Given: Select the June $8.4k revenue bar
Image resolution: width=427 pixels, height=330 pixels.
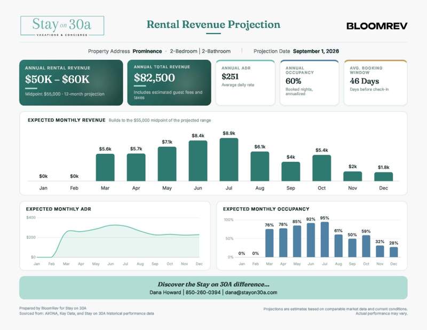Looking at the screenshot, I should [198, 161].
